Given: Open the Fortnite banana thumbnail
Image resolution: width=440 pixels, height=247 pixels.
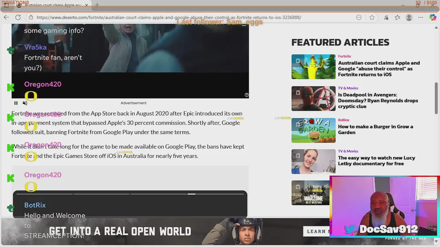Looking at the screenshot, I should (x=313, y=67).
